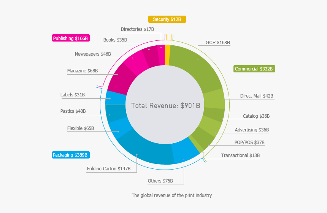Screen dimensions: 327x213
Task: Click the Directories $17B label
Action: click(137, 29)
